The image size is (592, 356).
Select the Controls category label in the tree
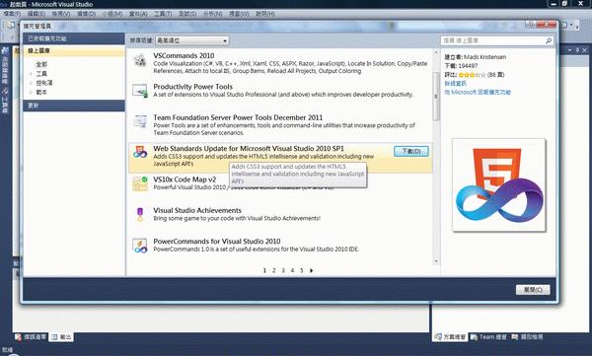[44, 83]
